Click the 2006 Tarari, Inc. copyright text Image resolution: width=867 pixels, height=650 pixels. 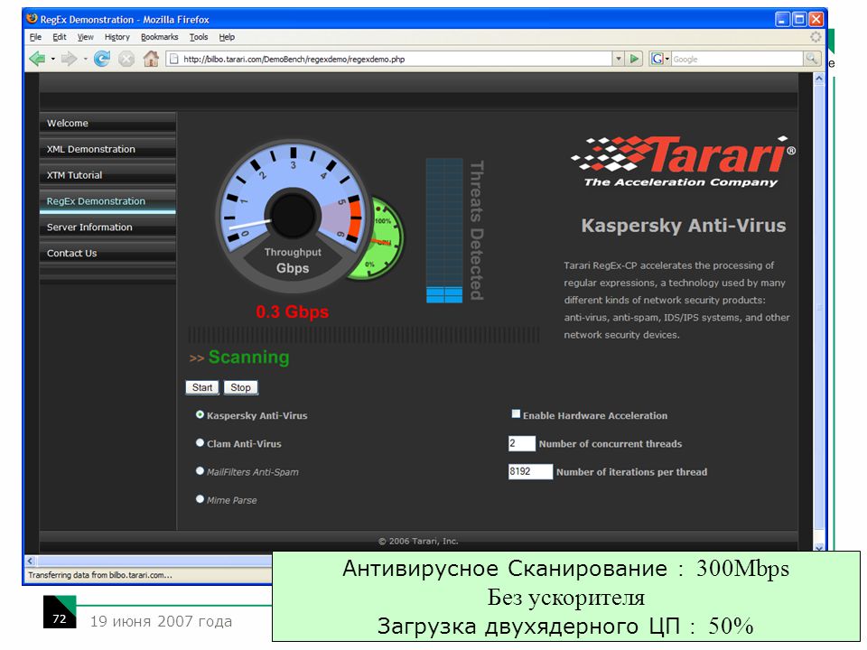418,541
